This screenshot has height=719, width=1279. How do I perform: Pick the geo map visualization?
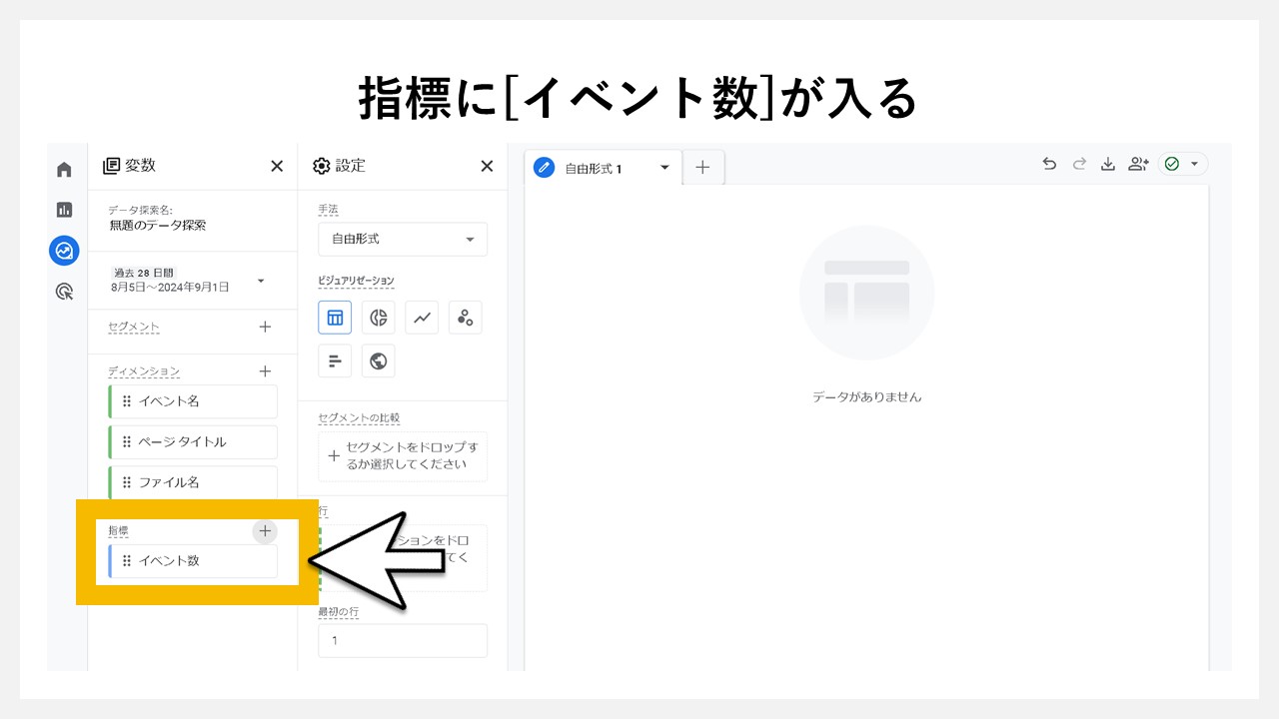(x=378, y=360)
